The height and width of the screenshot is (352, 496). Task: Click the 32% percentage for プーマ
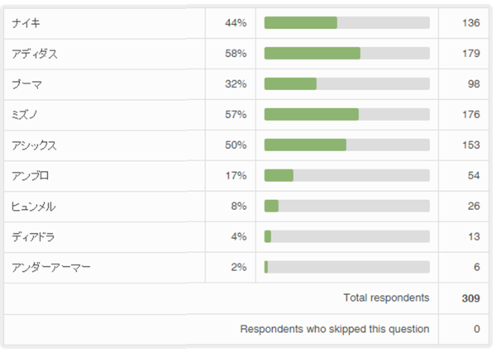(236, 84)
